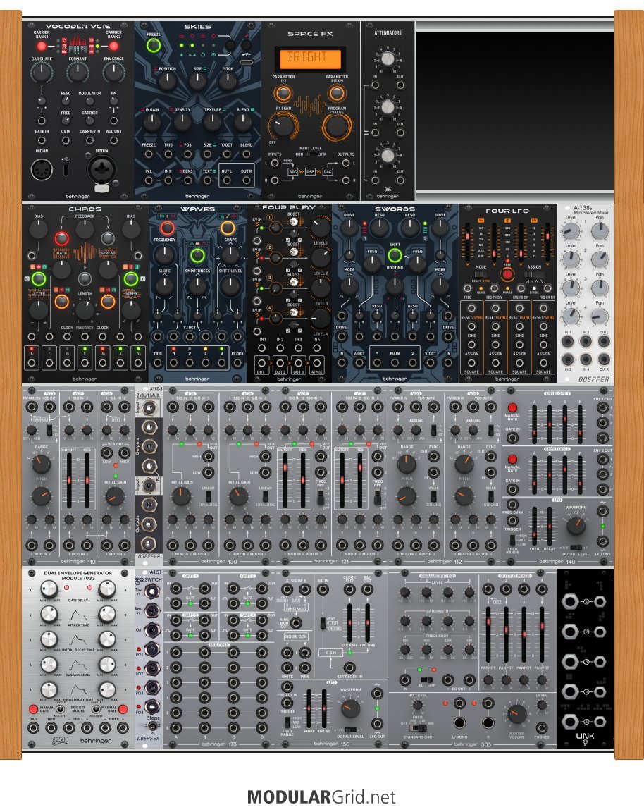Click the PROGRAM/VALUE knob on Space FX

[x=337, y=126]
